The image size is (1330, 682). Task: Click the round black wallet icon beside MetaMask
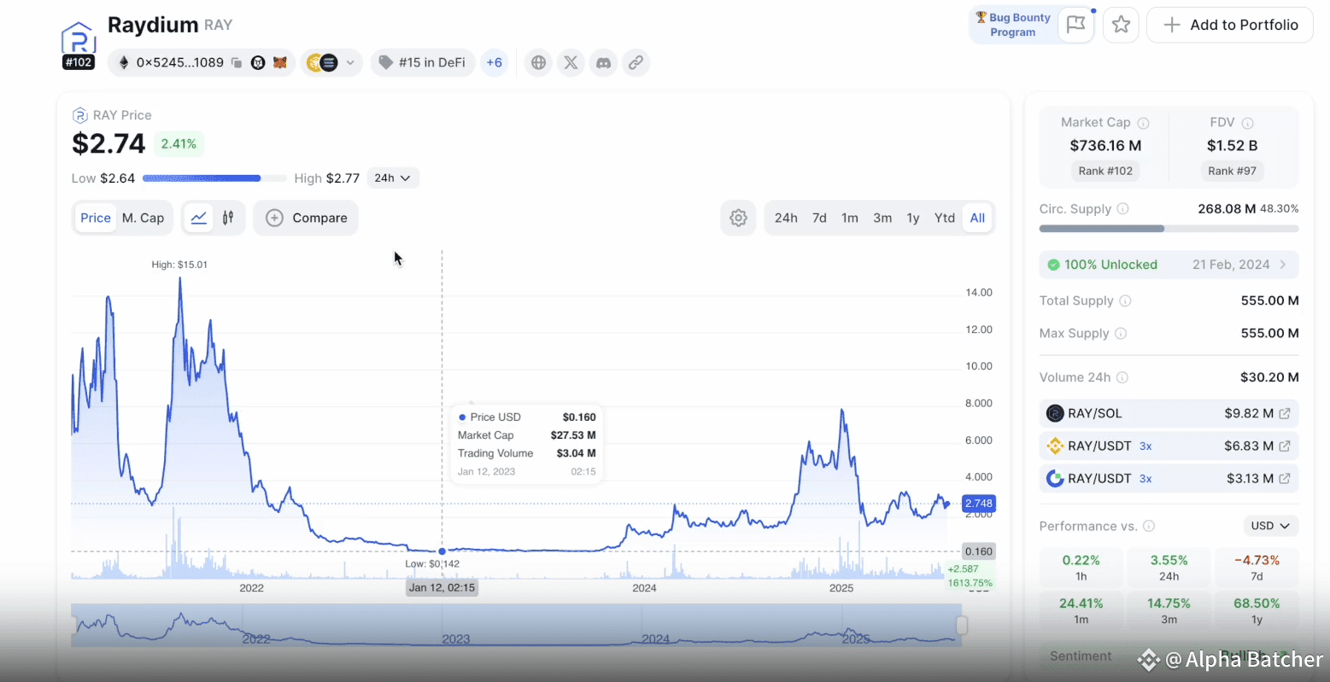tap(258, 62)
